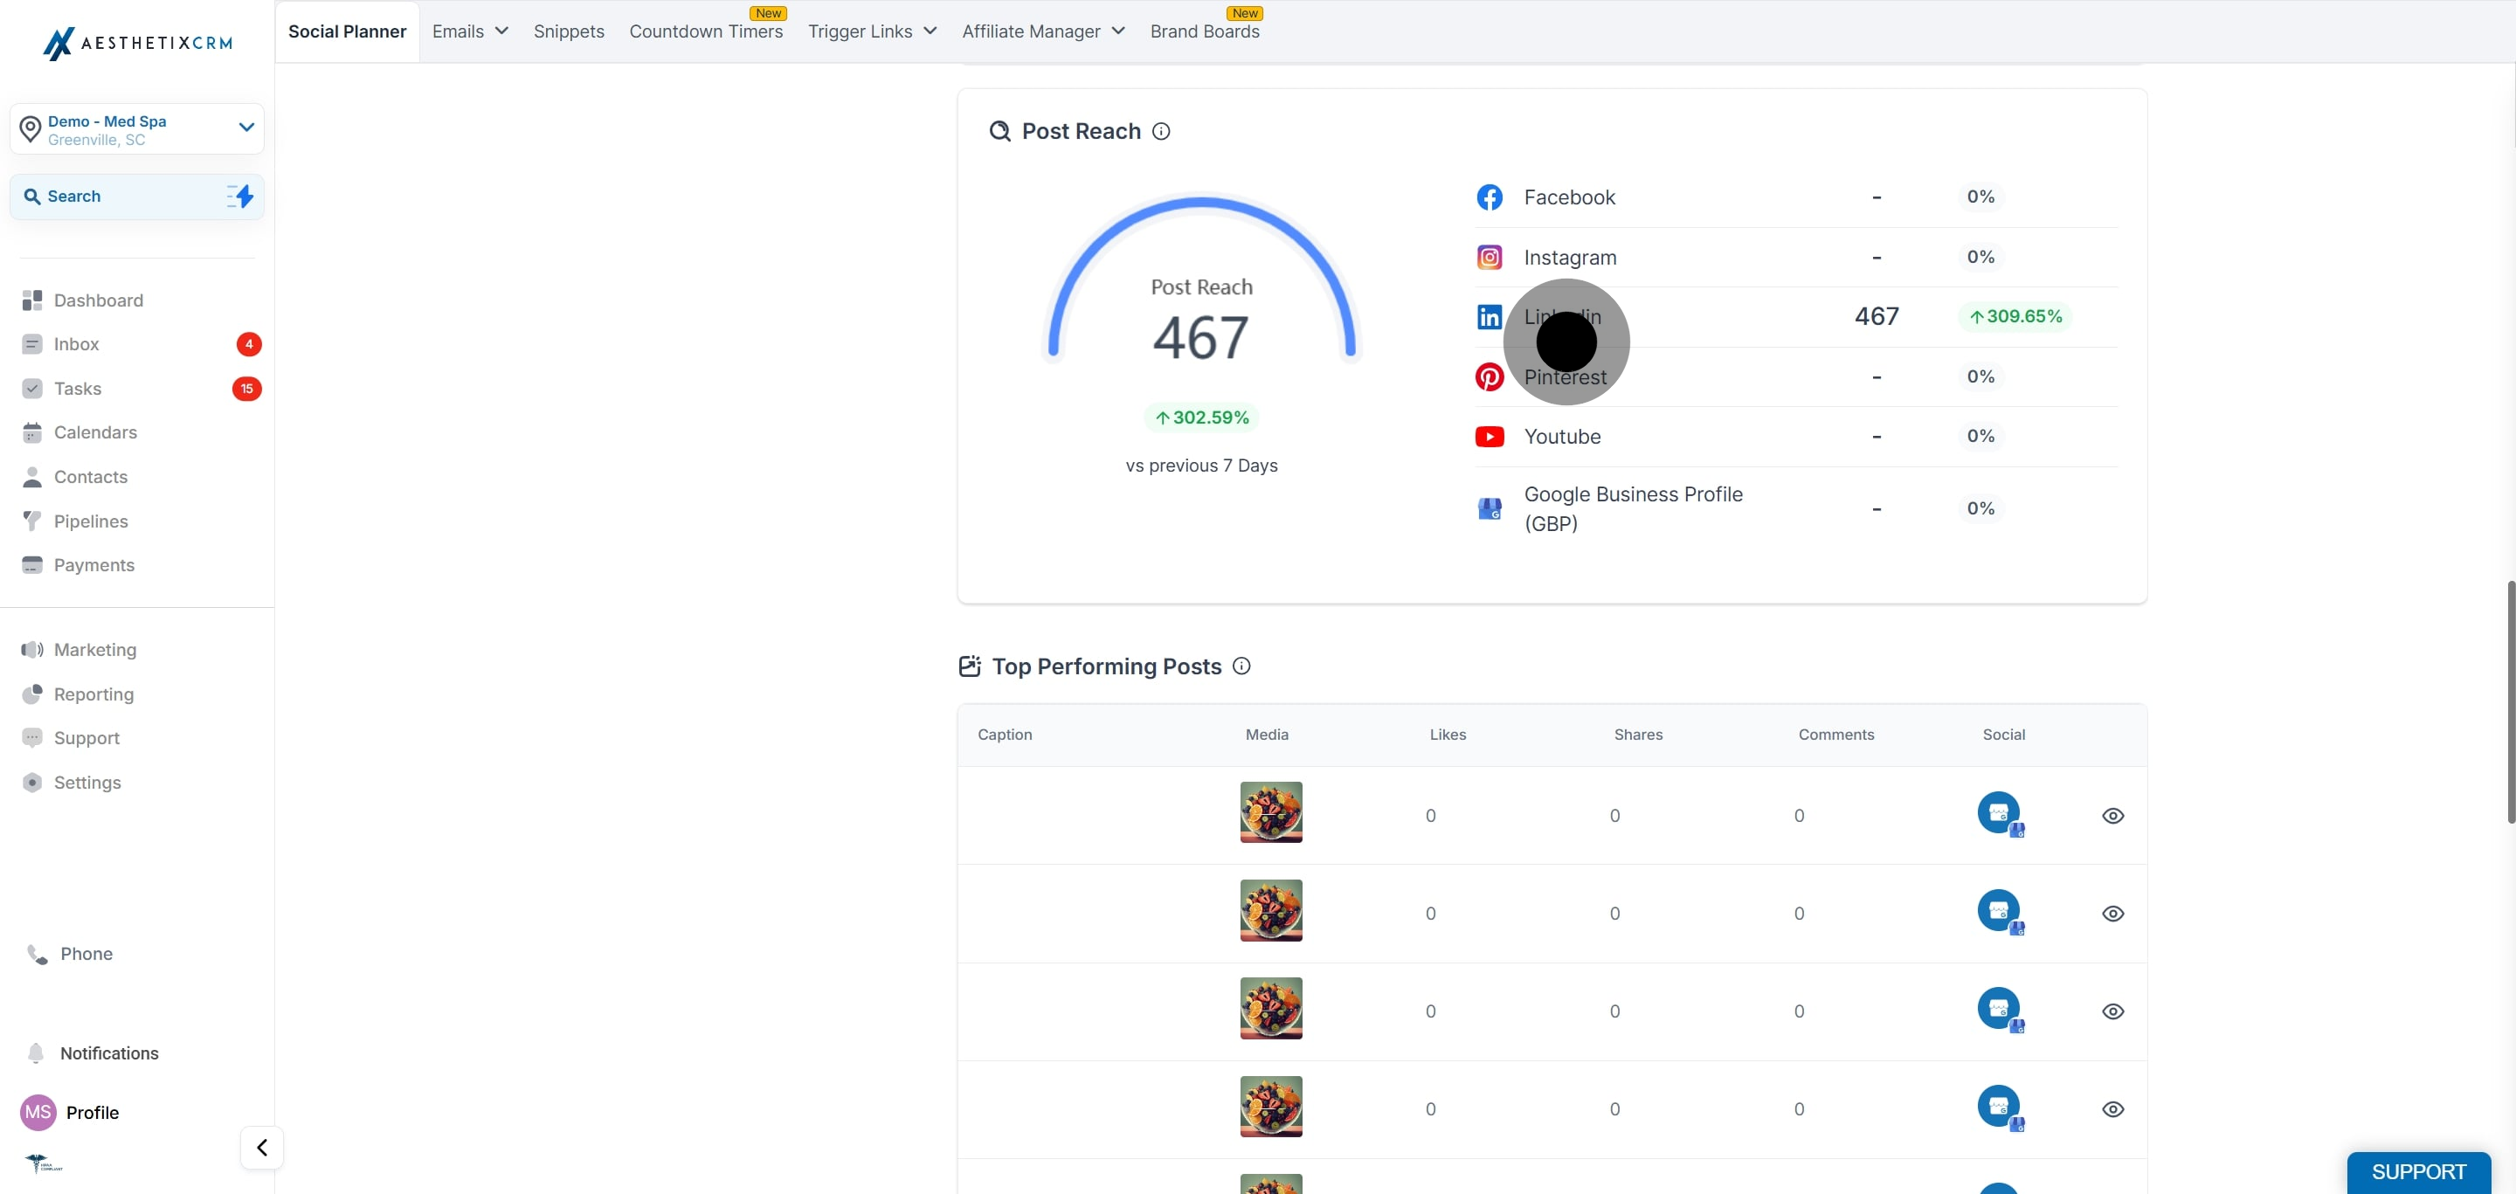The height and width of the screenshot is (1194, 2516).
Task: Open the Profile link
Action: pos(92,1113)
